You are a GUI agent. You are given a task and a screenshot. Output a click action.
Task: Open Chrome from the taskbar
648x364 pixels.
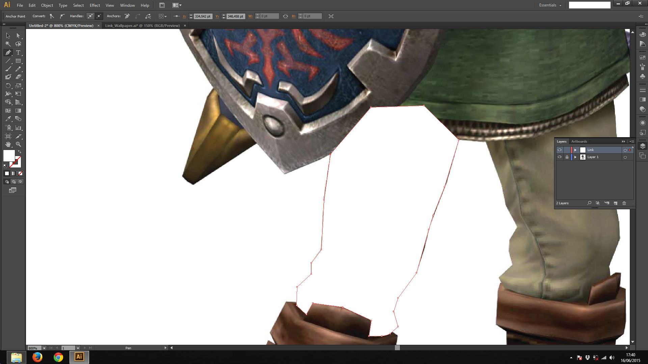(58, 357)
